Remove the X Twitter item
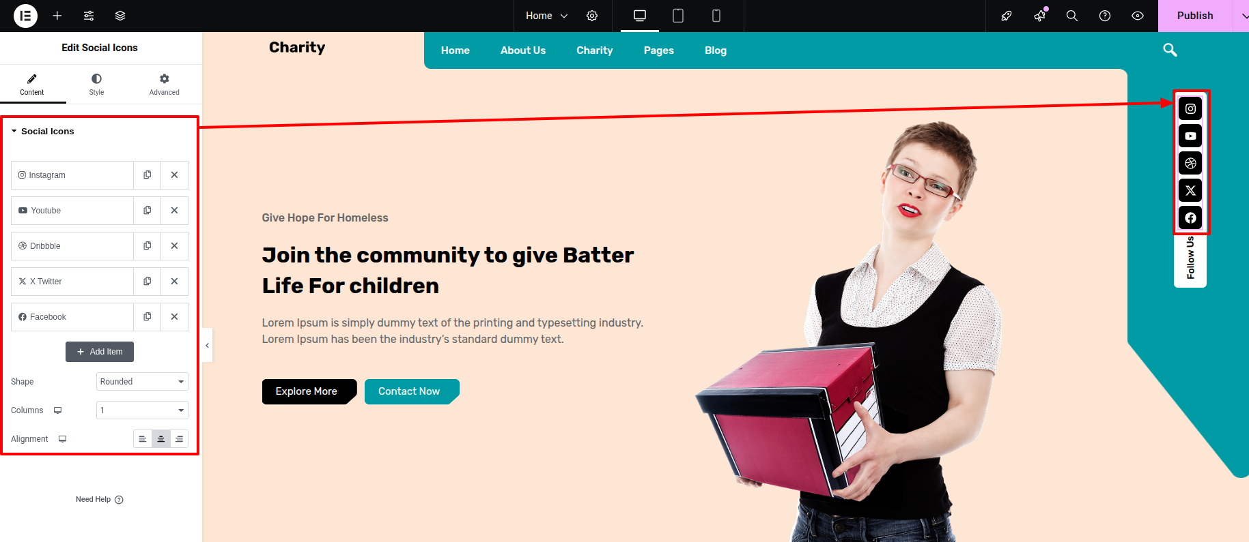The image size is (1249, 542). pyautogui.click(x=175, y=282)
